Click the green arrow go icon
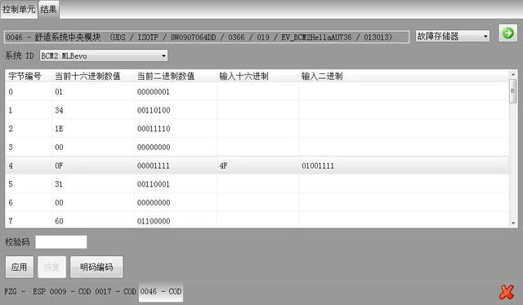This screenshot has width=523, height=305. pos(507,33)
